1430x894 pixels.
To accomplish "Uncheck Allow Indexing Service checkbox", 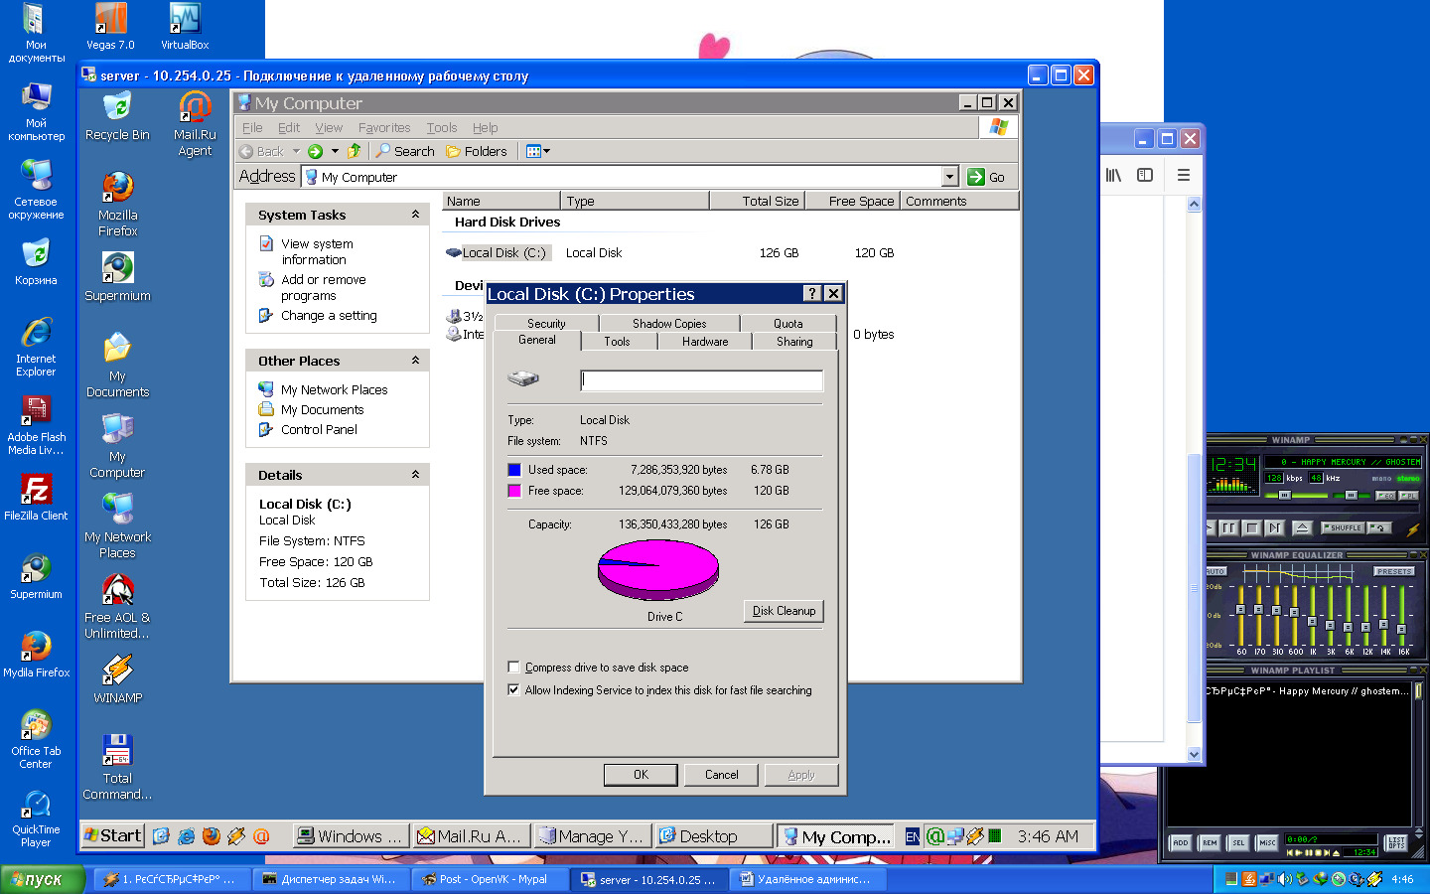I will [x=513, y=690].
